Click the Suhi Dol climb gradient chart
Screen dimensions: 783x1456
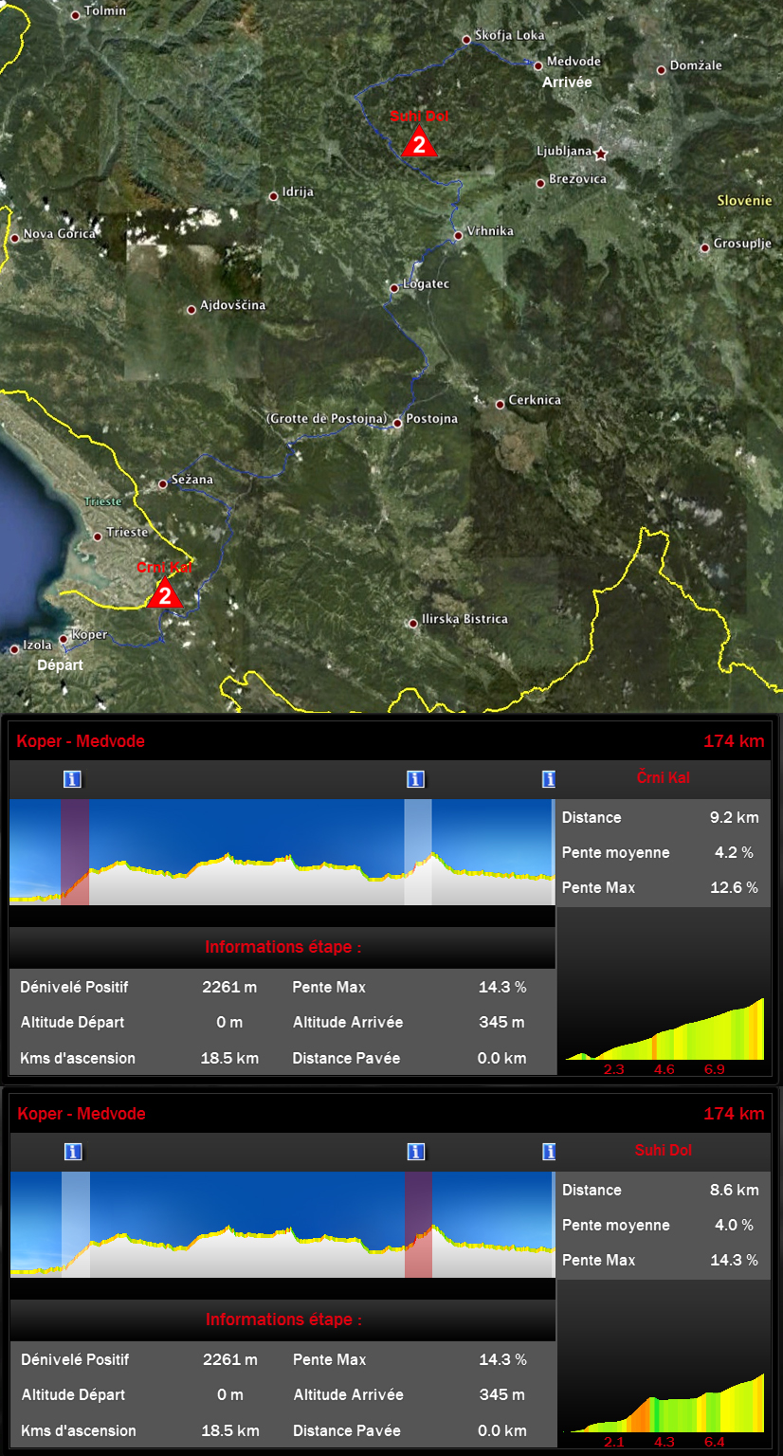(664, 1401)
